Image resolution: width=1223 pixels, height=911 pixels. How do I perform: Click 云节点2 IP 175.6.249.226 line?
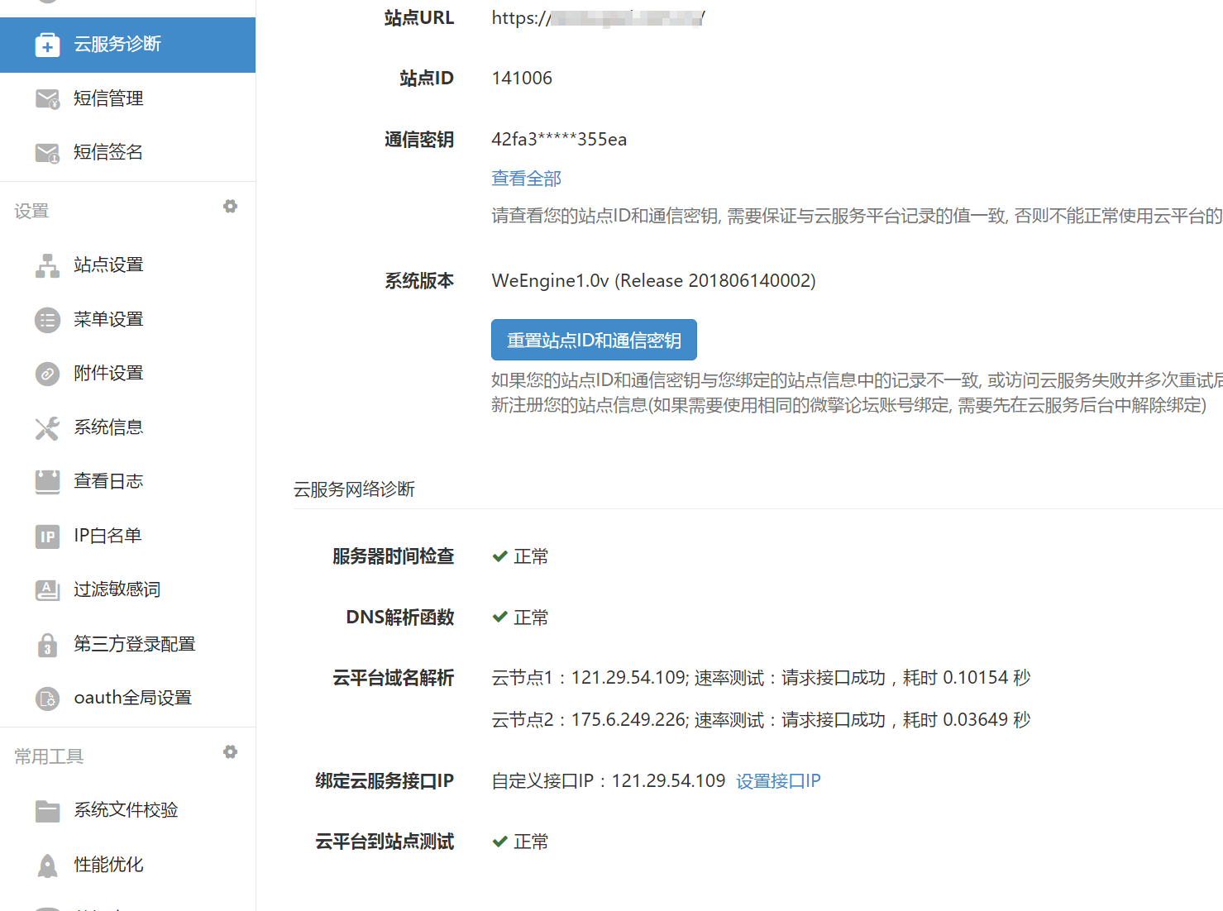pyautogui.click(x=761, y=720)
